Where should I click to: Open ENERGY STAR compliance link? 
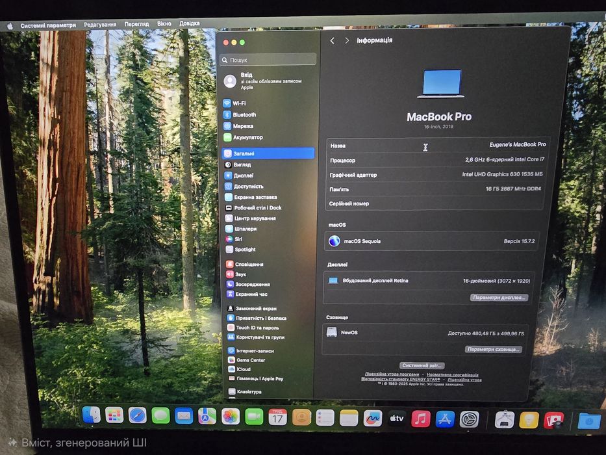pyautogui.click(x=400, y=379)
